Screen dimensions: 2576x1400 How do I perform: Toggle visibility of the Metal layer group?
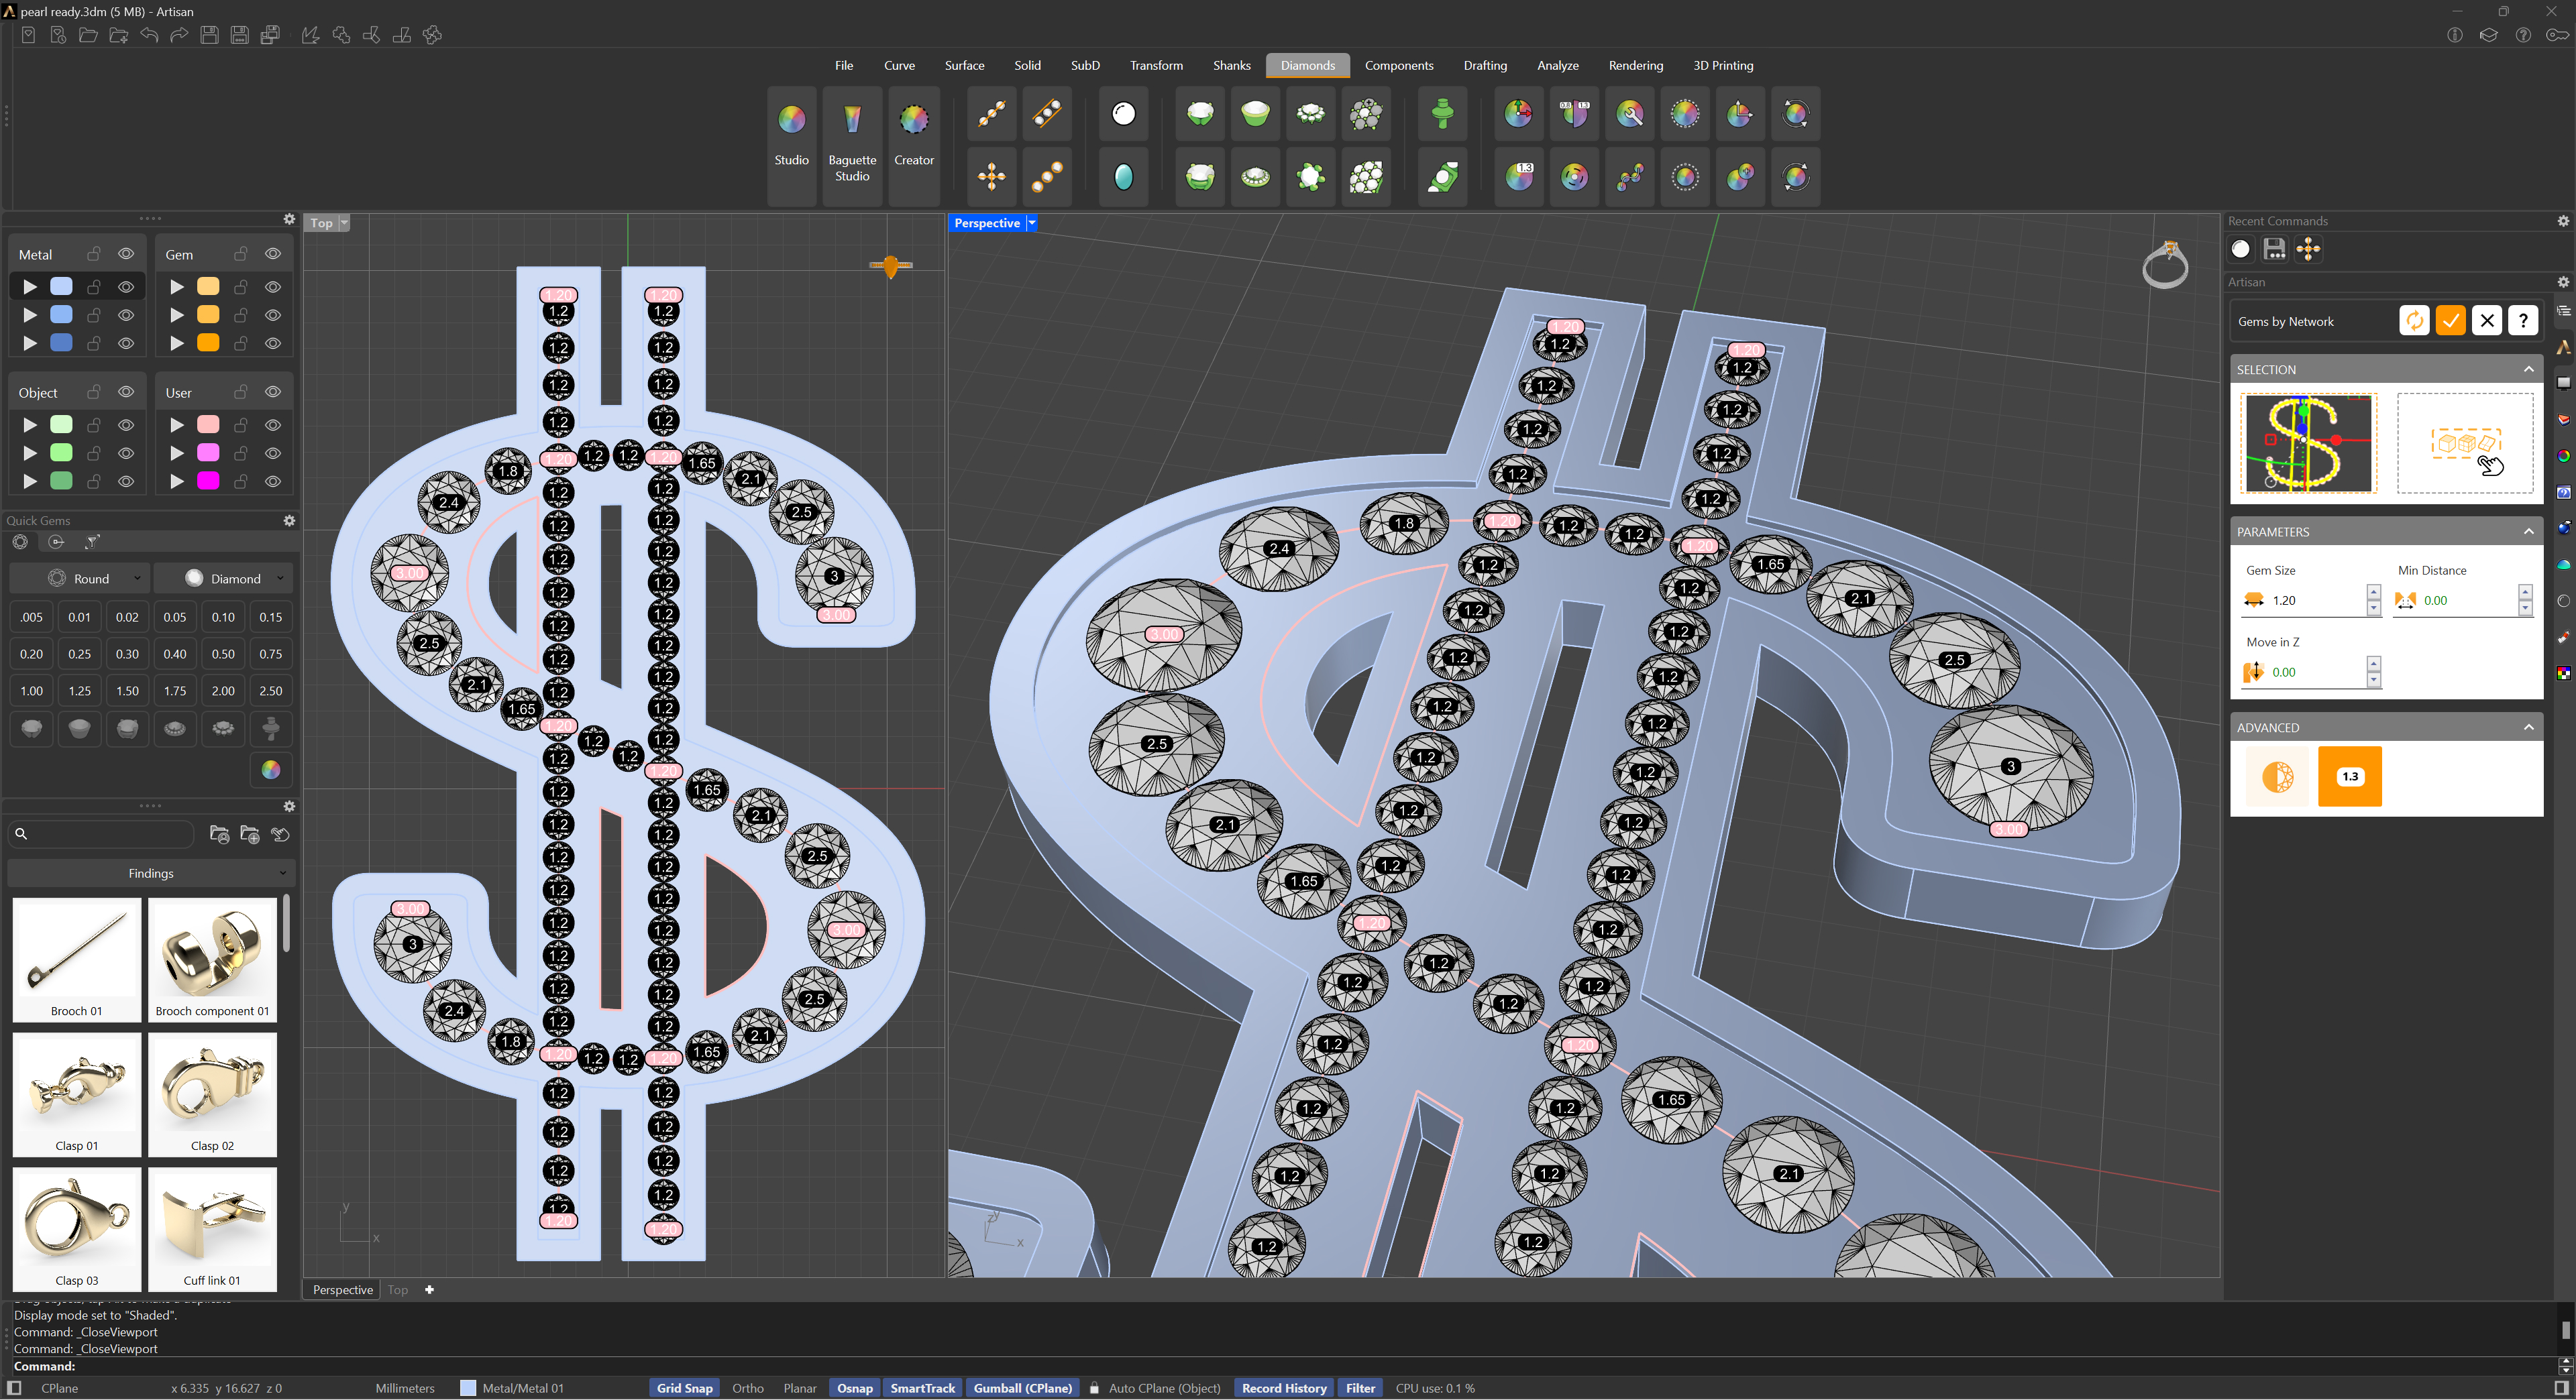click(126, 254)
